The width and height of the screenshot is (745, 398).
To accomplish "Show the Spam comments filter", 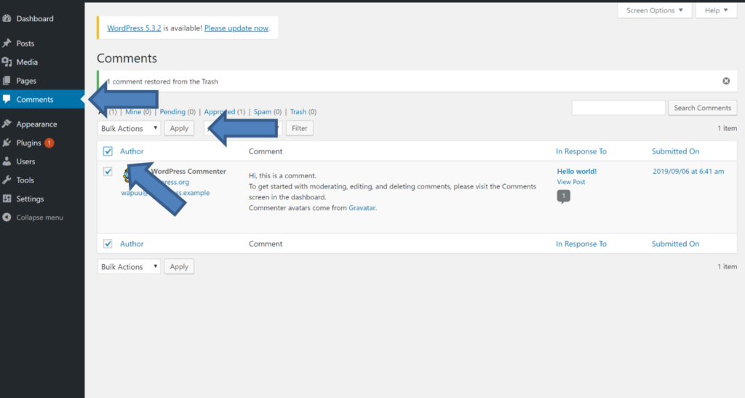I will [262, 111].
